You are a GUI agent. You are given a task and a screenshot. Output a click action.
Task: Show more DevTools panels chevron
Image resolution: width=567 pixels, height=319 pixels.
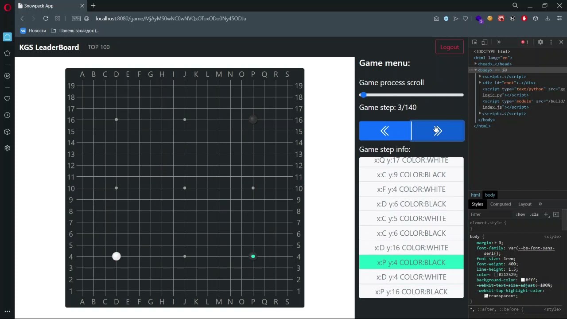point(499,42)
